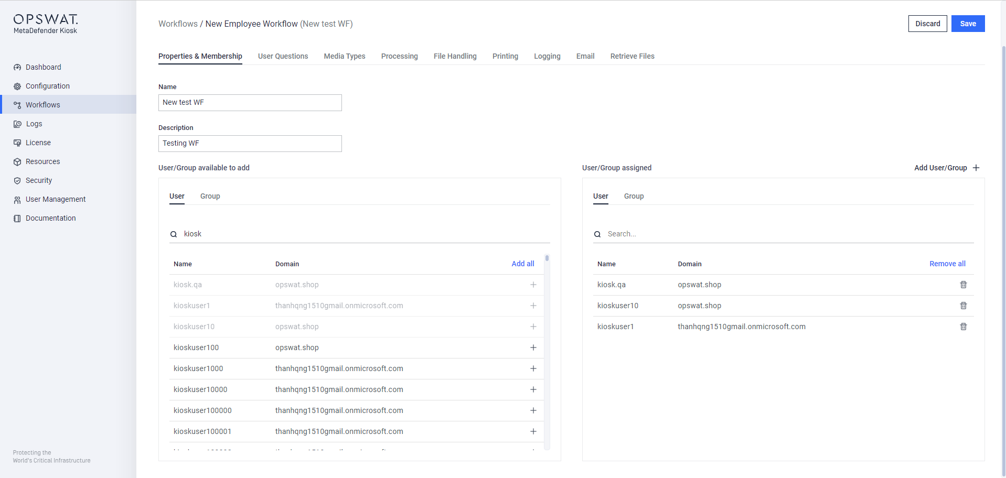Click kioskuser10000 name in available list
This screenshot has width=1006, height=478.
[x=200, y=389]
